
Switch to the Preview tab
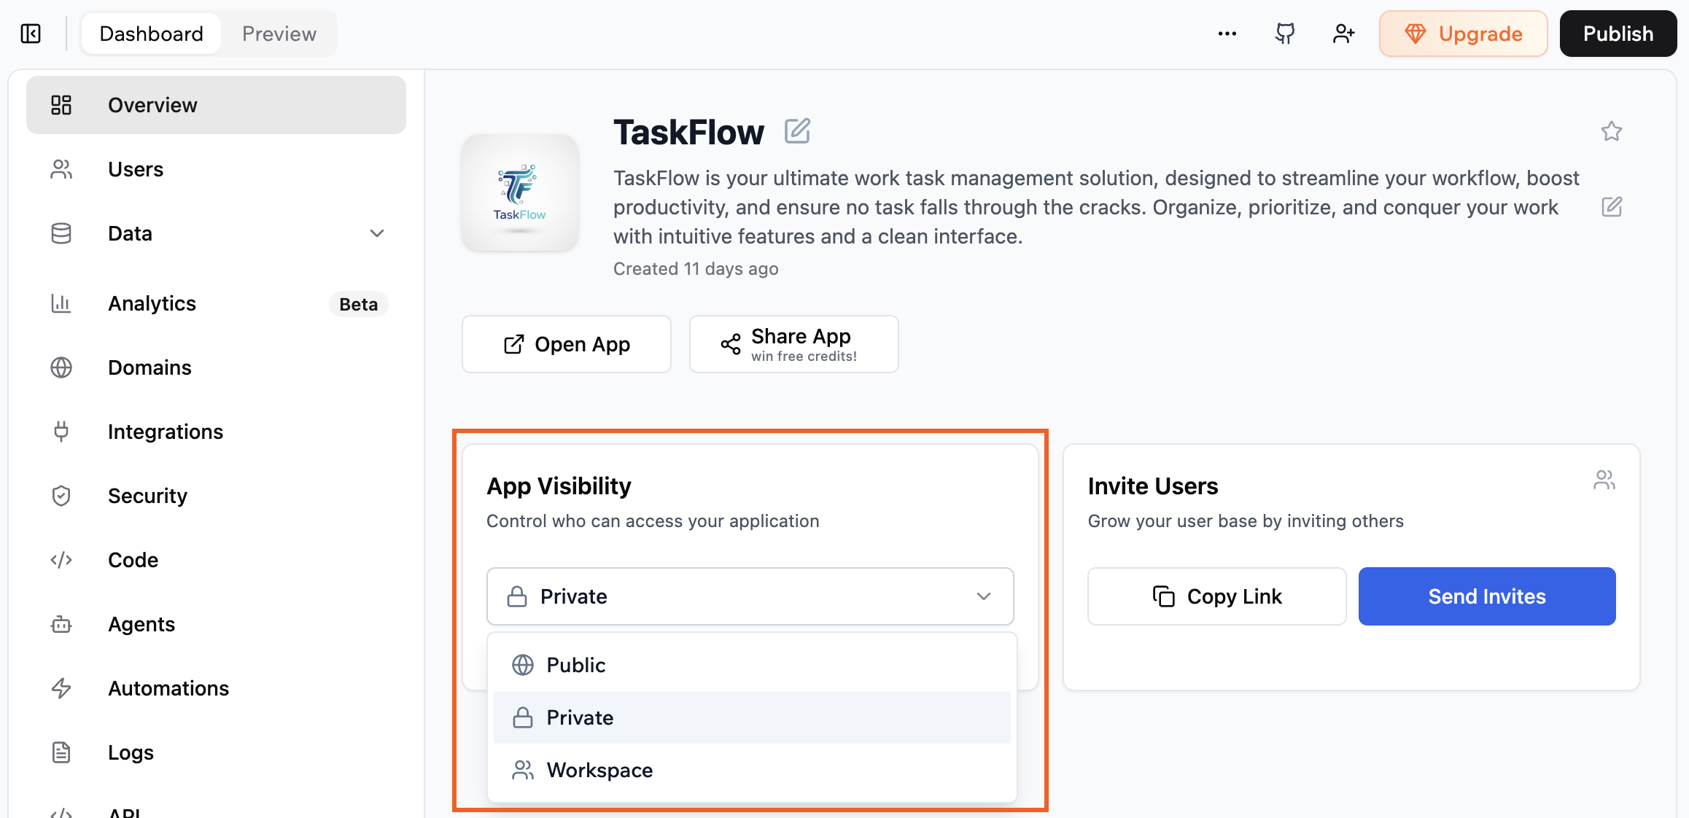(279, 34)
